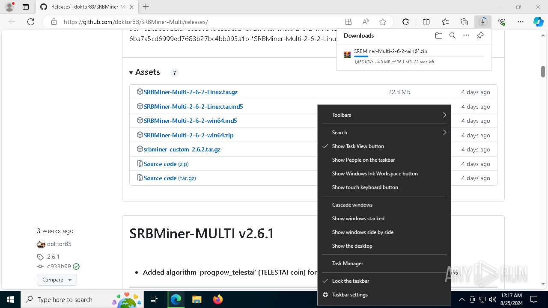This screenshot has height=308, width=548.
Task: Click the browser profile avatar icon
Action: [x=9, y=7]
